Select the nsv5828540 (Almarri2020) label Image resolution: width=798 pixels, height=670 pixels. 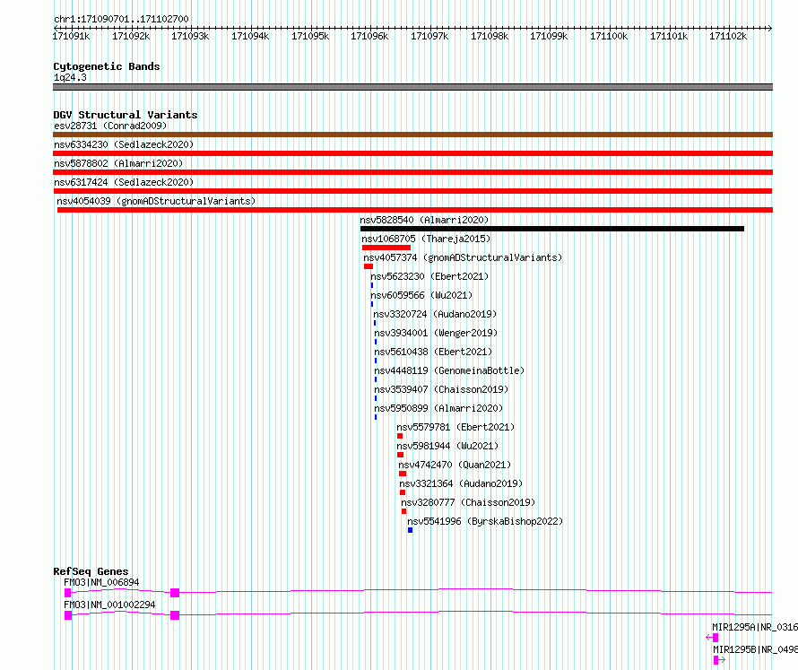tap(424, 220)
